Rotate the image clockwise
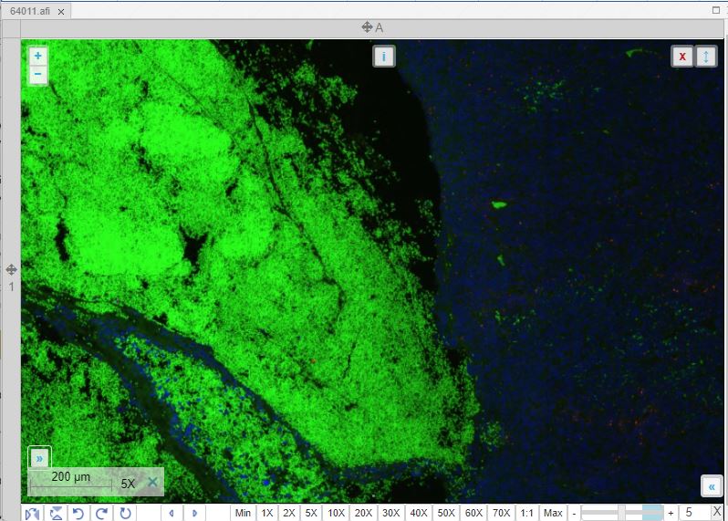 pos(101,513)
